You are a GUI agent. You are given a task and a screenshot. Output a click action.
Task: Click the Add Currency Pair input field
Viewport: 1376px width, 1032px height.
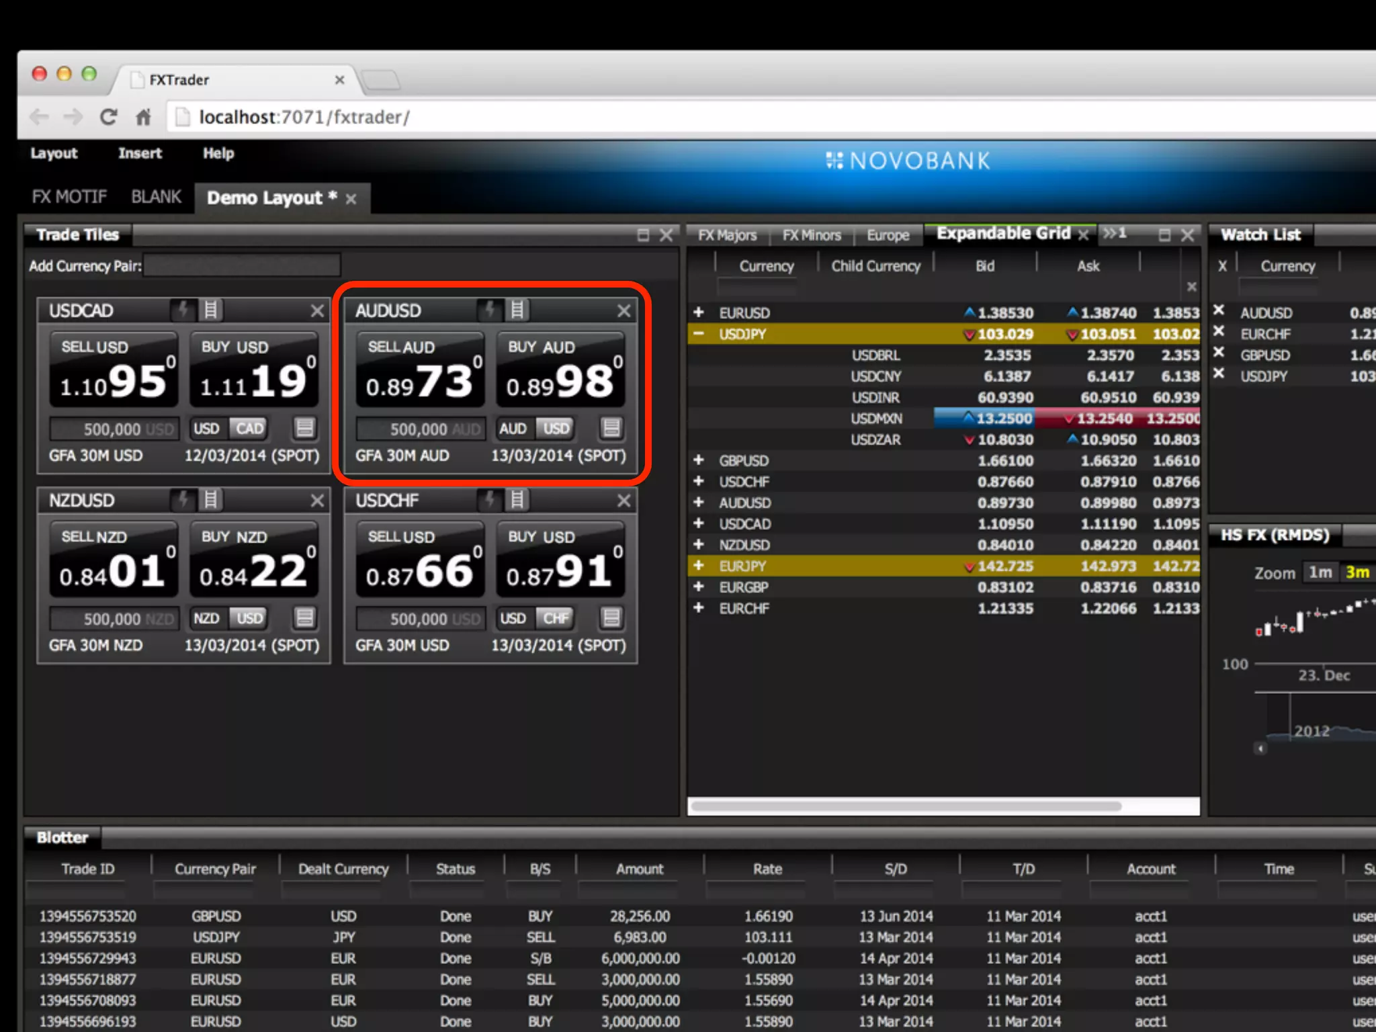point(242,265)
